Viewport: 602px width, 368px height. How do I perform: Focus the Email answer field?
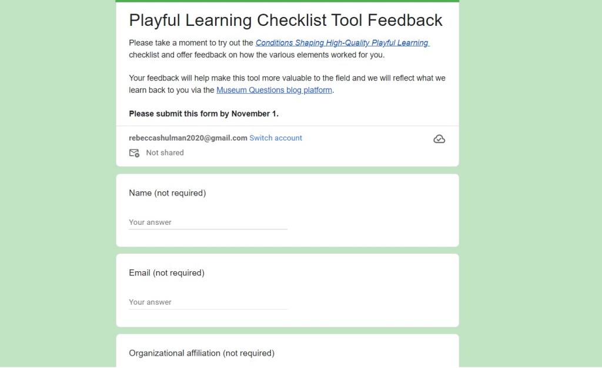pos(208,302)
